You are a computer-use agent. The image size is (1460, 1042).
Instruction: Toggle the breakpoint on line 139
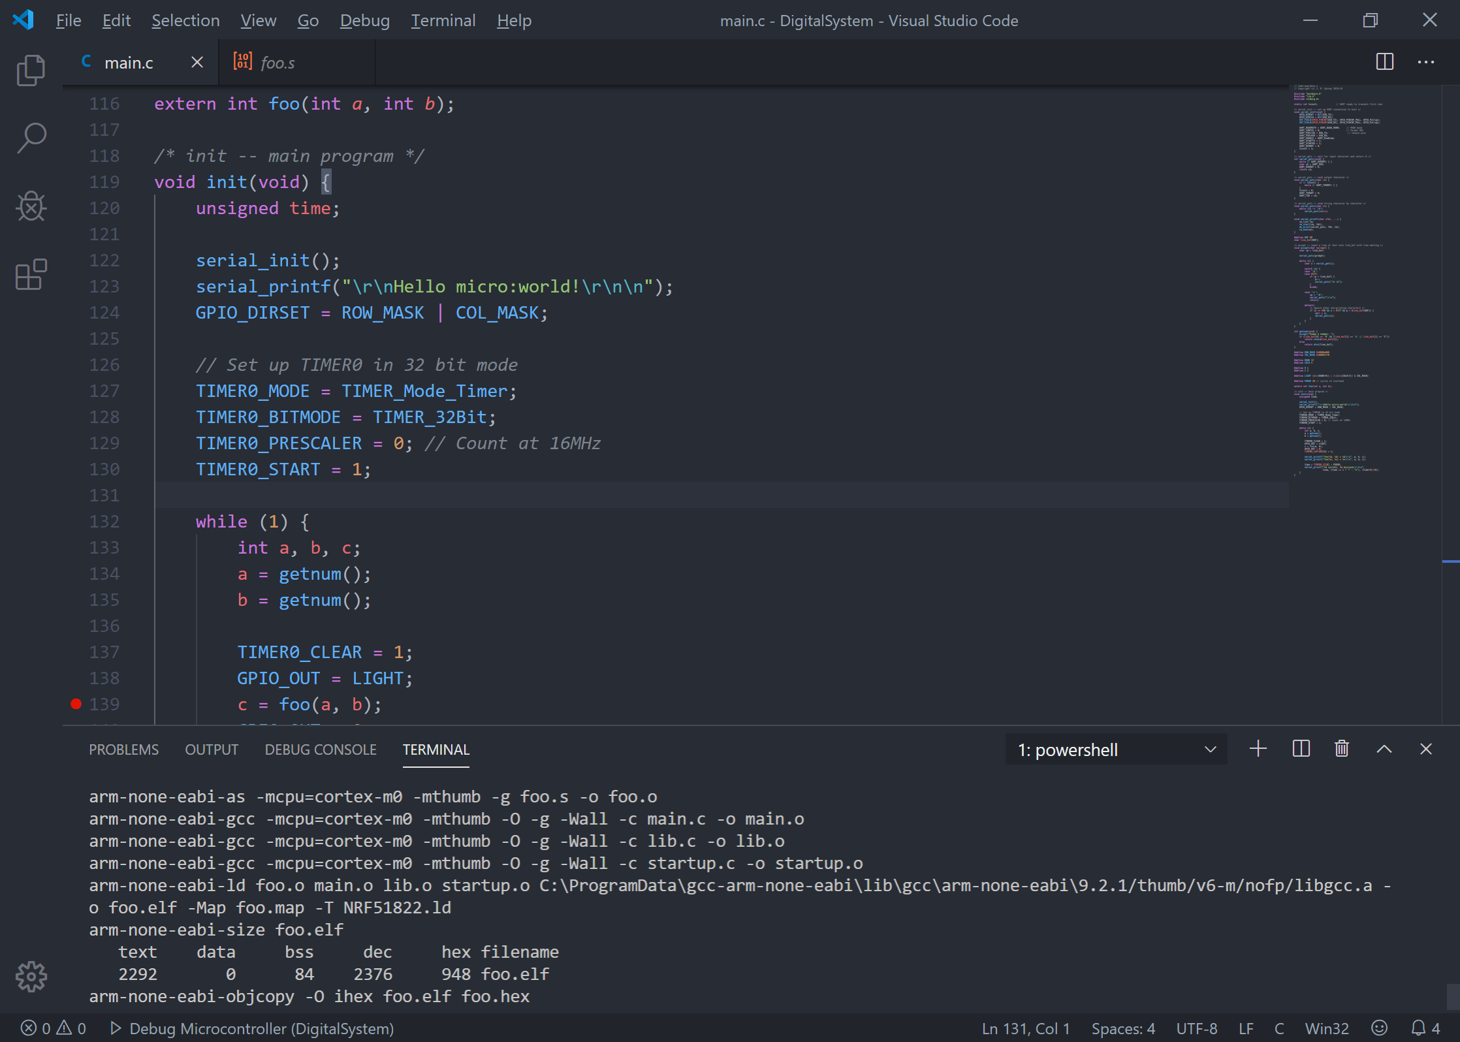tap(76, 704)
